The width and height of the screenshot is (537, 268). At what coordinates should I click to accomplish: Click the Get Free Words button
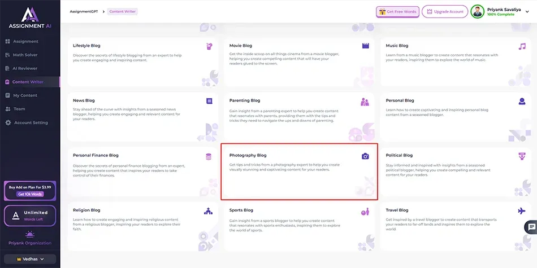tap(397, 11)
